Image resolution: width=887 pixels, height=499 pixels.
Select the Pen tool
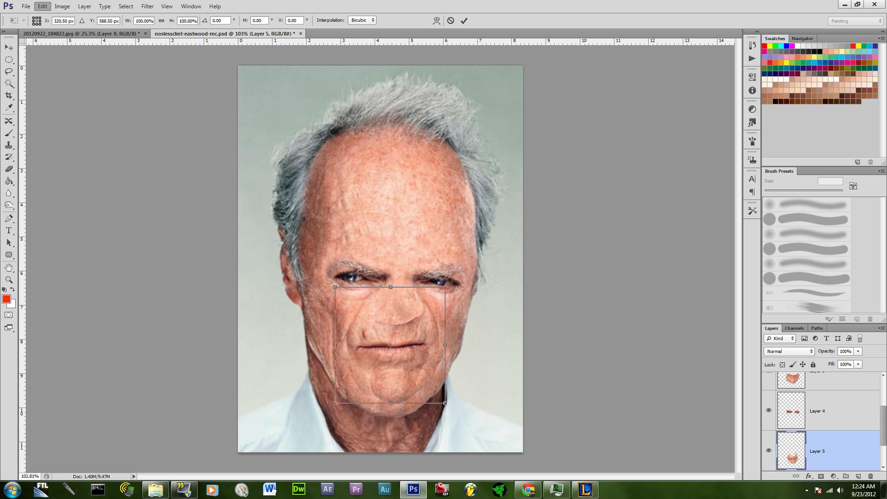(x=9, y=219)
